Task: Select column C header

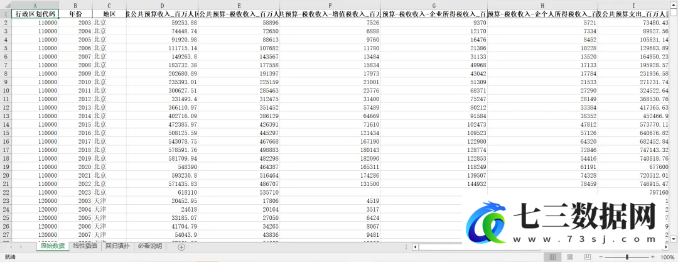Action: pyautogui.click(x=109, y=5)
